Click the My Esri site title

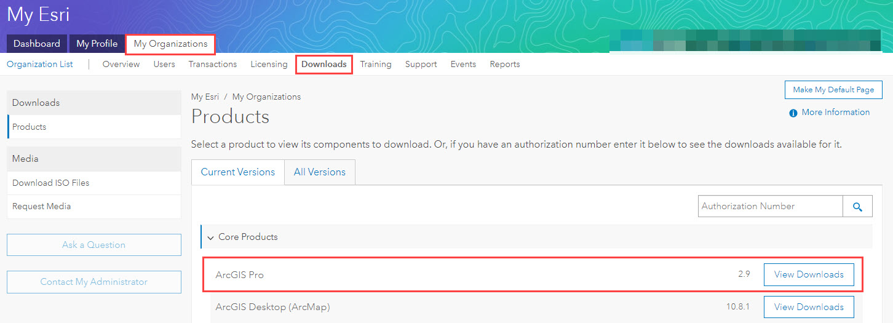(38, 15)
